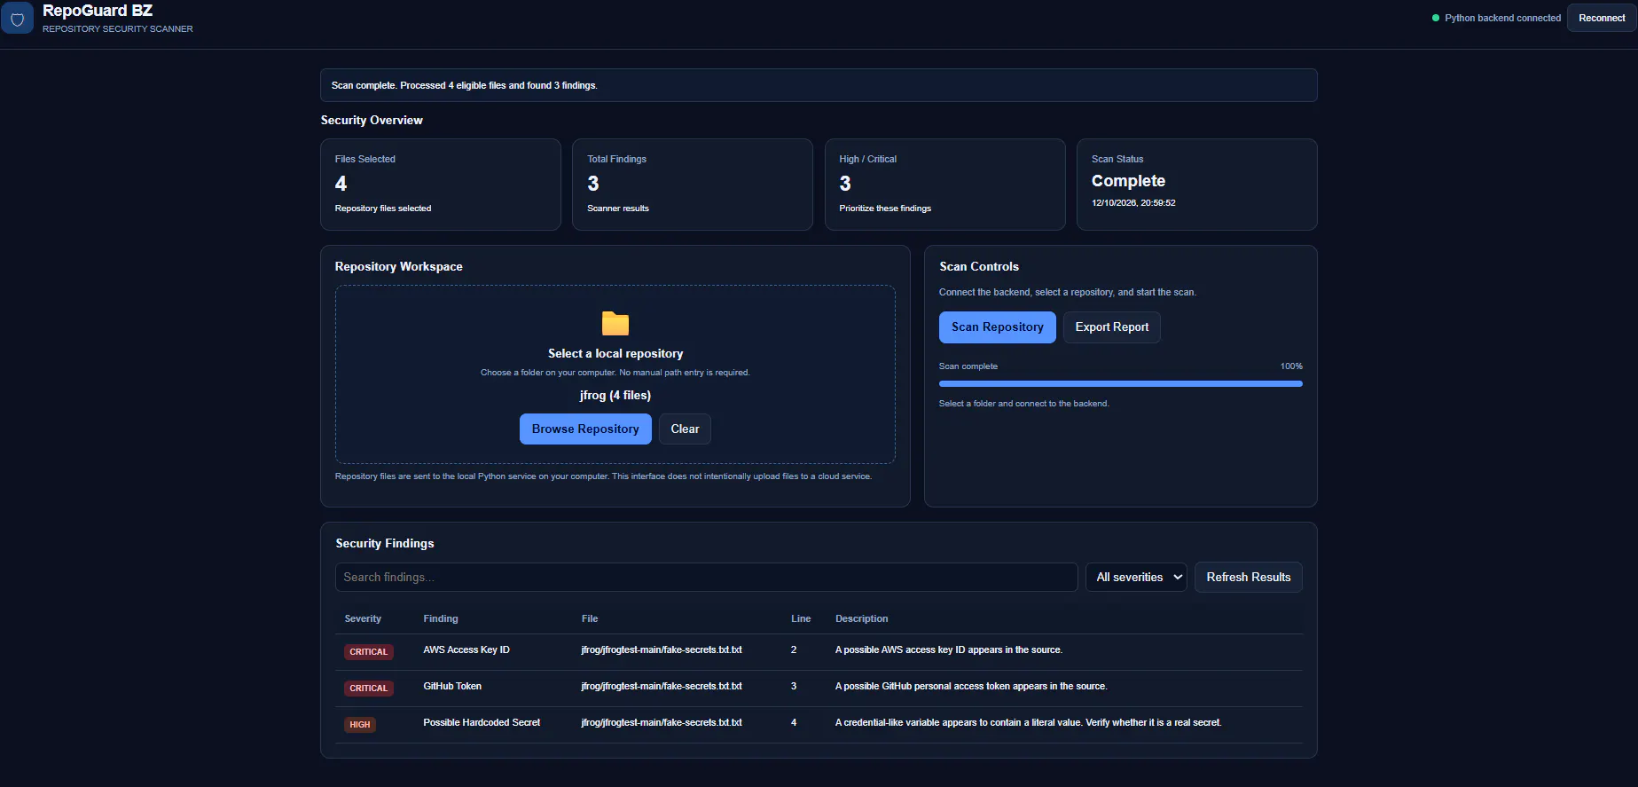
Task: Click the RepoGuard BZ title
Action: [98, 11]
